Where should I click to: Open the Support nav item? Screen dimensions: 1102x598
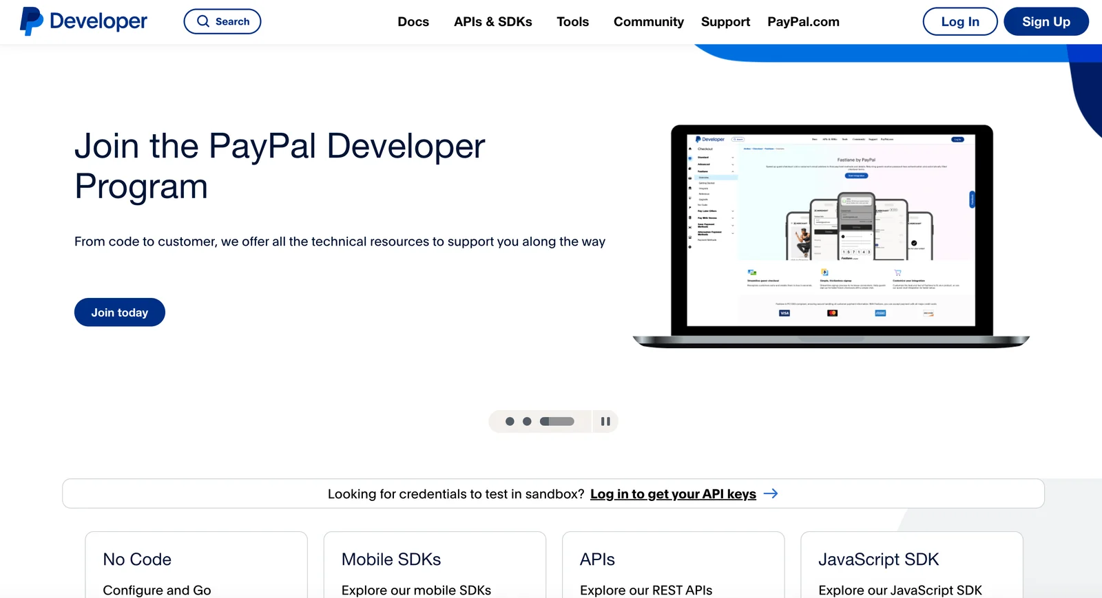pyautogui.click(x=725, y=22)
